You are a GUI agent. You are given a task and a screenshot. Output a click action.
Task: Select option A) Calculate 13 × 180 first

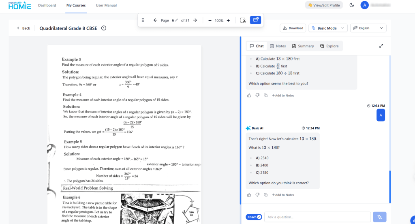pos(277,59)
